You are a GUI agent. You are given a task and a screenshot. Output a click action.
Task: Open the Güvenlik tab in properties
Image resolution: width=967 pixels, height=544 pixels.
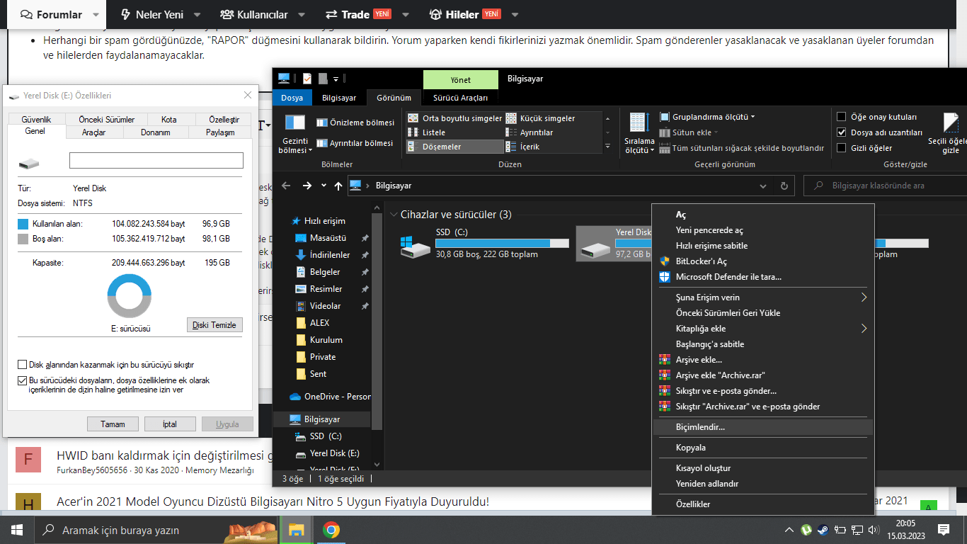pyautogui.click(x=36, y=120)
